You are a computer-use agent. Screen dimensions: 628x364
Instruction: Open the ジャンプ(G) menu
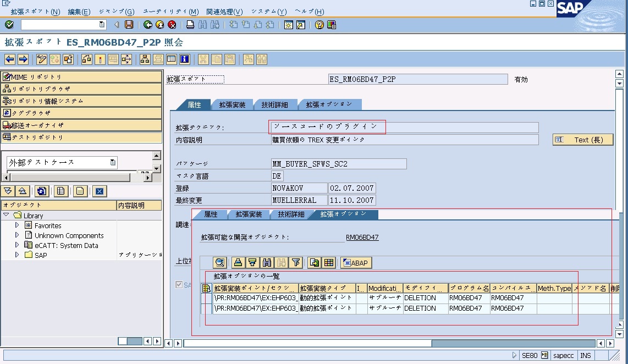[117, 12]
